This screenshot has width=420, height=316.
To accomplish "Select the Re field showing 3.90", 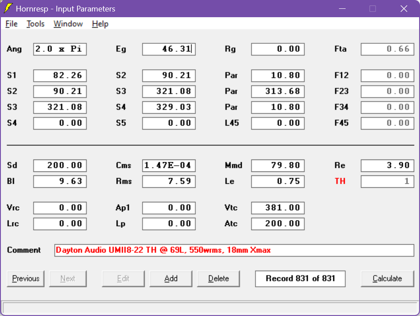I will 387,166.
